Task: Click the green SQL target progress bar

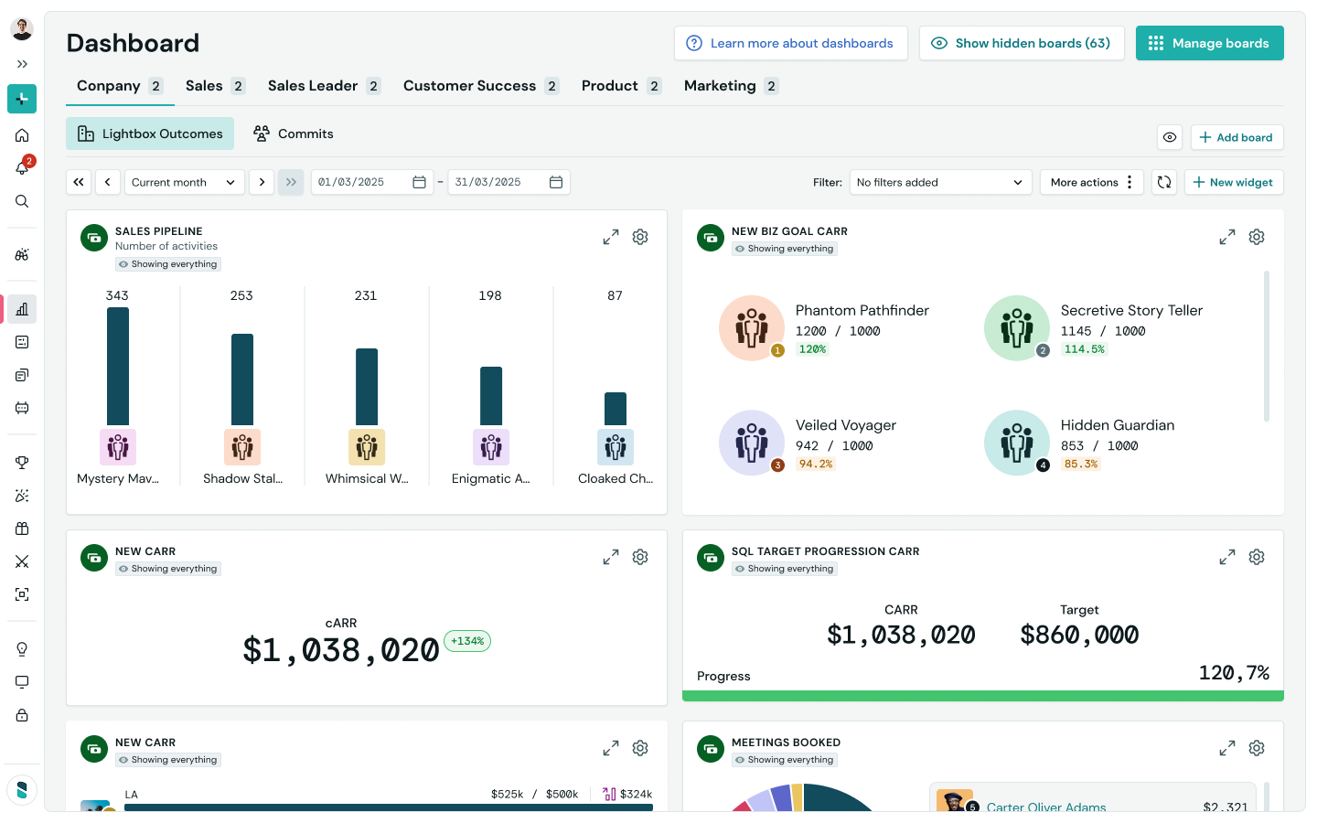Action: pos(983,696)
